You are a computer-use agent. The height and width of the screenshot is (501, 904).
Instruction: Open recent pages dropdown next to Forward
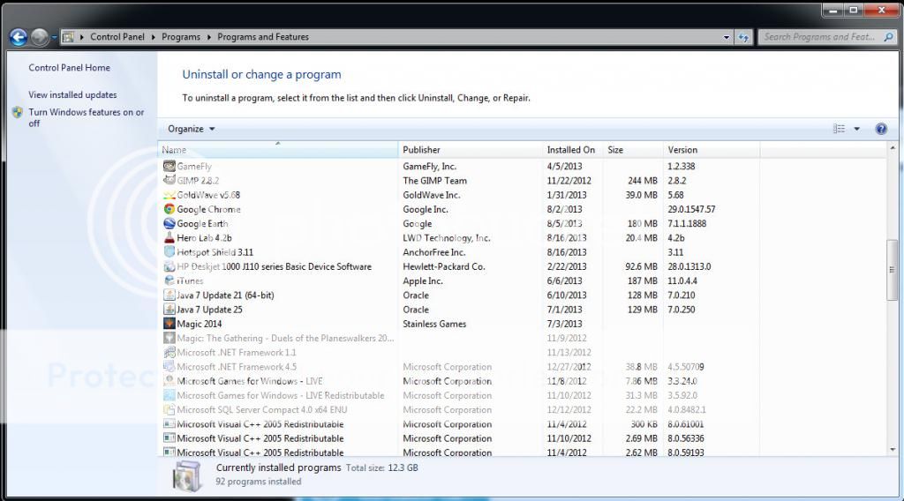pos(54,37)
